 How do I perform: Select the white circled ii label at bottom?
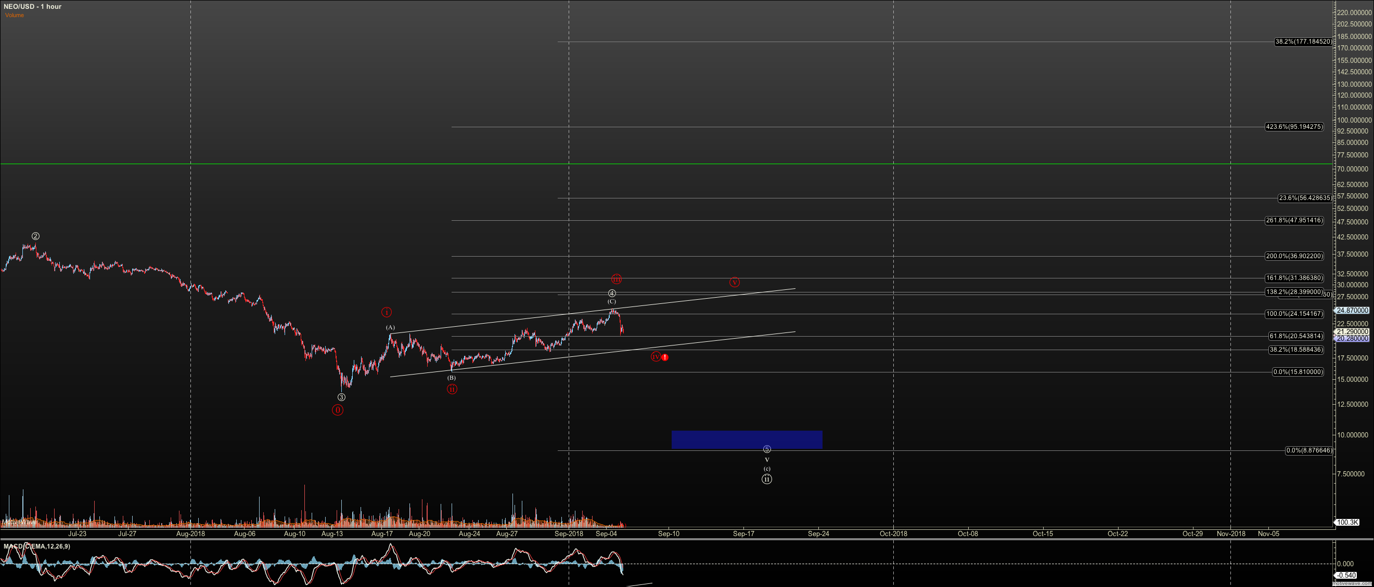pyautogui.click(x=766, y=479)
